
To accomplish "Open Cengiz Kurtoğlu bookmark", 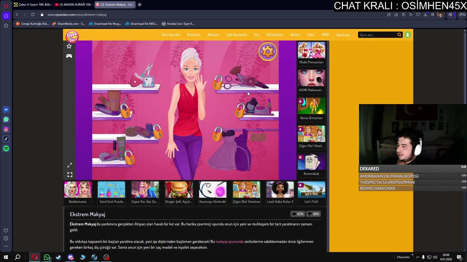I will 32,24.
